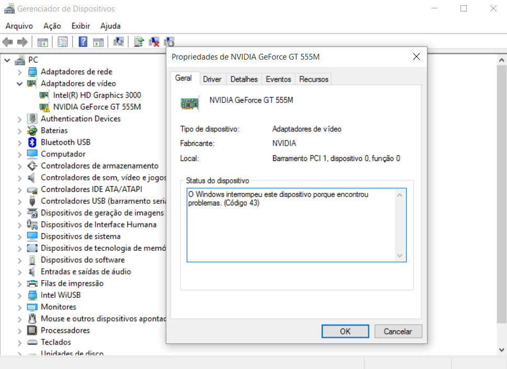Switch to the Driver tab

click(212, 79)
